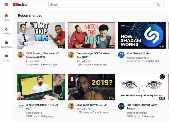Screen dimensions: 169x122
Task: Click Techquickie channel avatar icon
Action: tap(21, 106)
